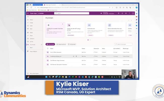The height and width of the screenshot is (101, 164).
Task: Open the Power Platform bookmark
Action: coord(32,10)
